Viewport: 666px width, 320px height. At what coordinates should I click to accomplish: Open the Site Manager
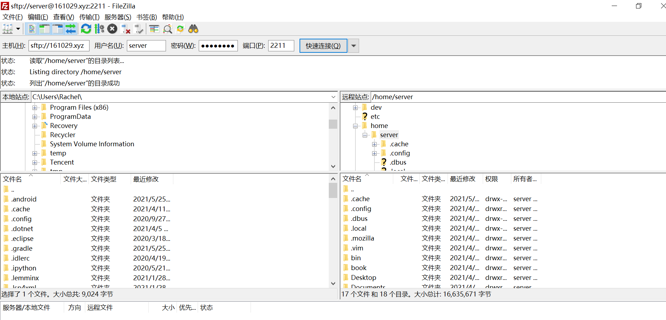[8, 29]
